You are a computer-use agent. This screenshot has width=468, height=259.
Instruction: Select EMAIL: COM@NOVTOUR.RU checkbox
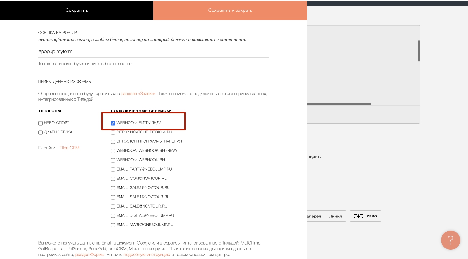pos(113,179)
